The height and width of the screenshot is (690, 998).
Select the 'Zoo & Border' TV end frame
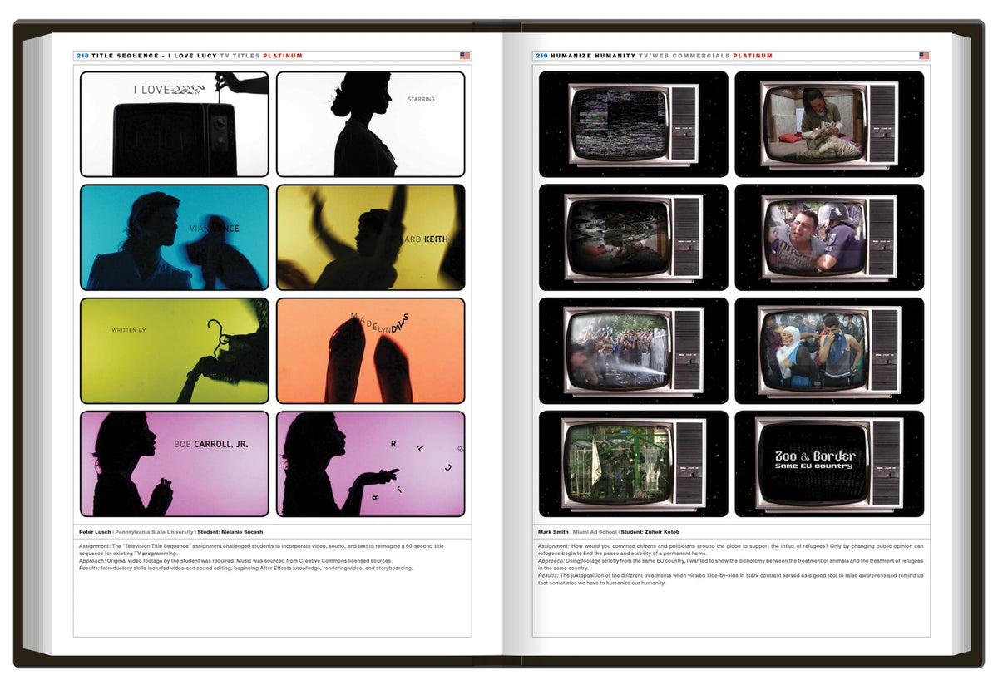pyautogui.click(x=830, y=464)
